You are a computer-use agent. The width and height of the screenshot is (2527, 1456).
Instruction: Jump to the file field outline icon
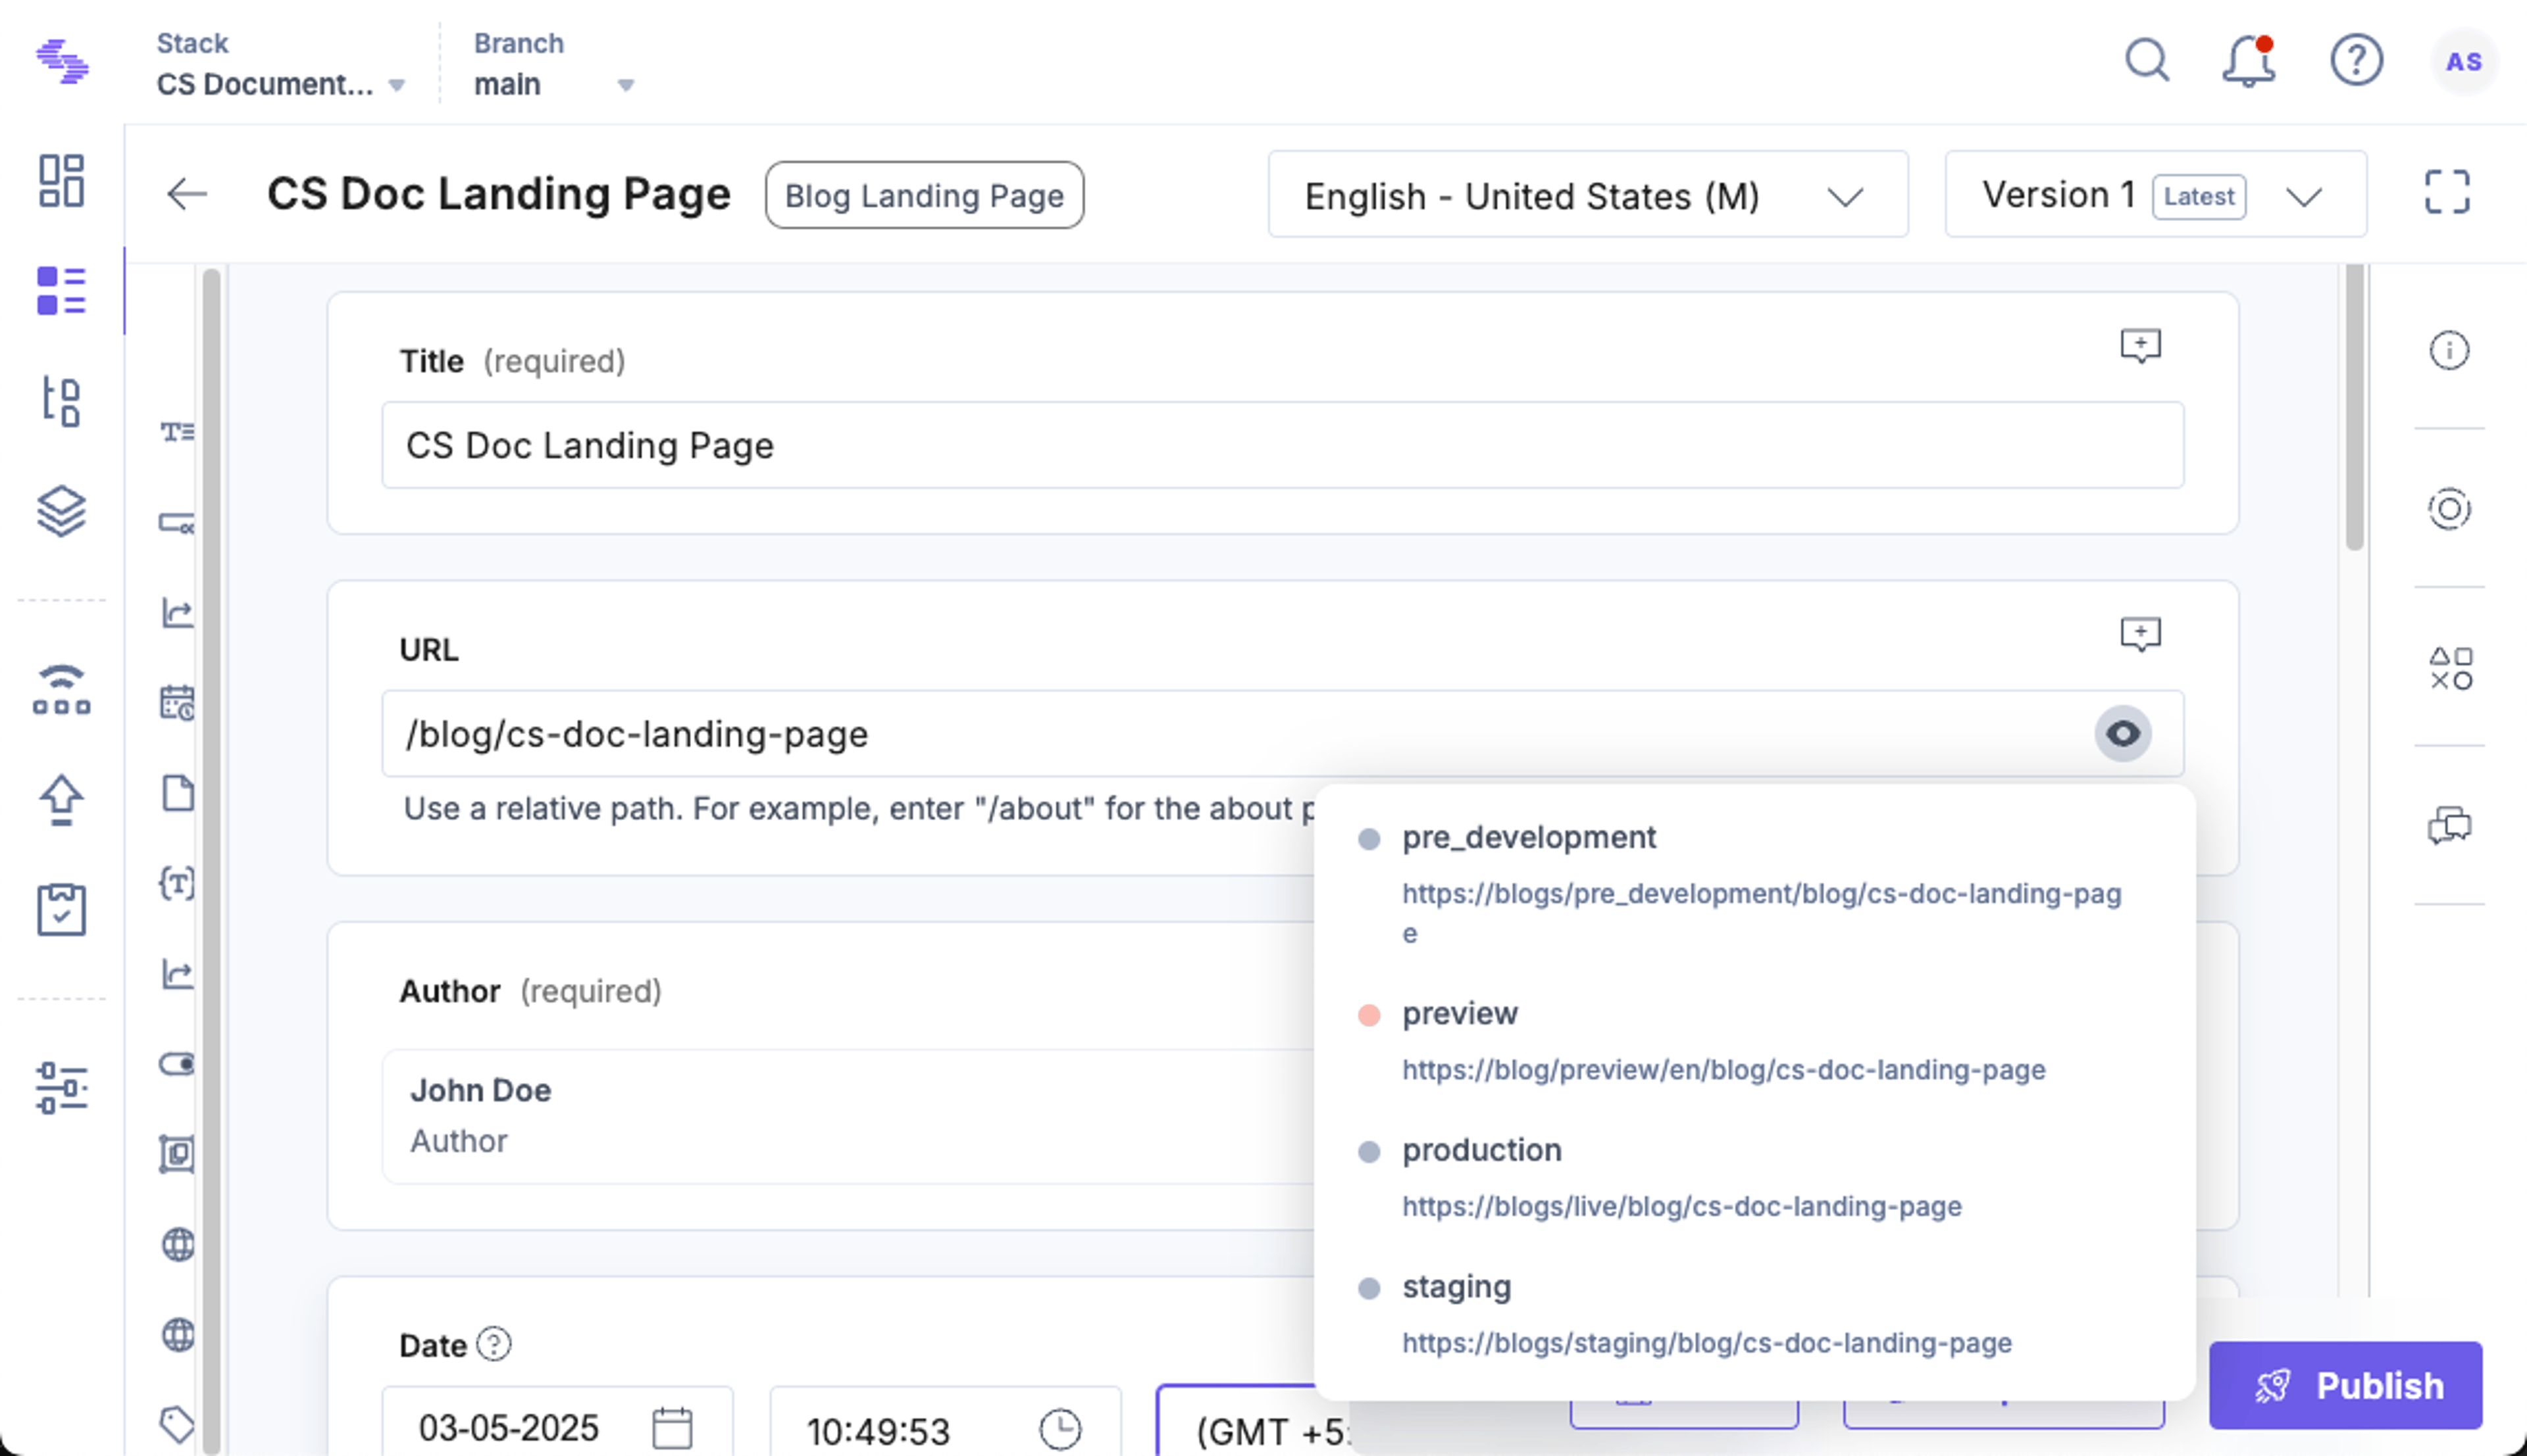[x=177, y=793]
